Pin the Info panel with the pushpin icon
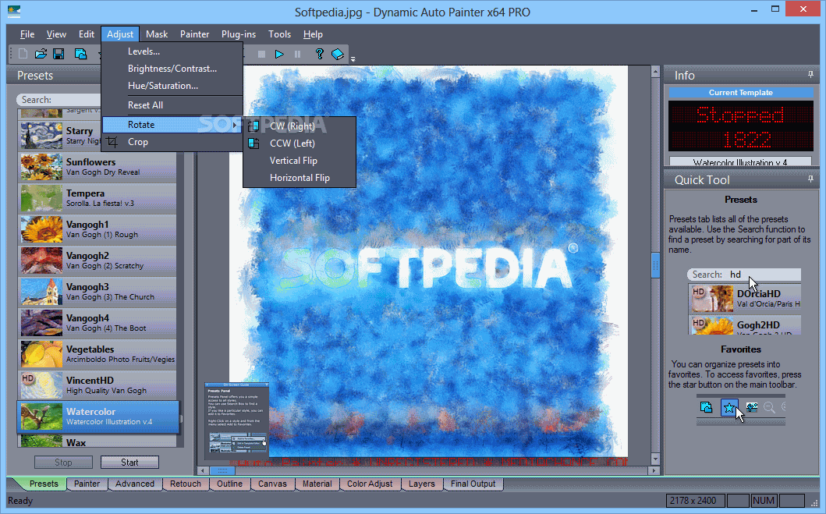826x514 pixels. pyautogui.click(x=810, y=75)
